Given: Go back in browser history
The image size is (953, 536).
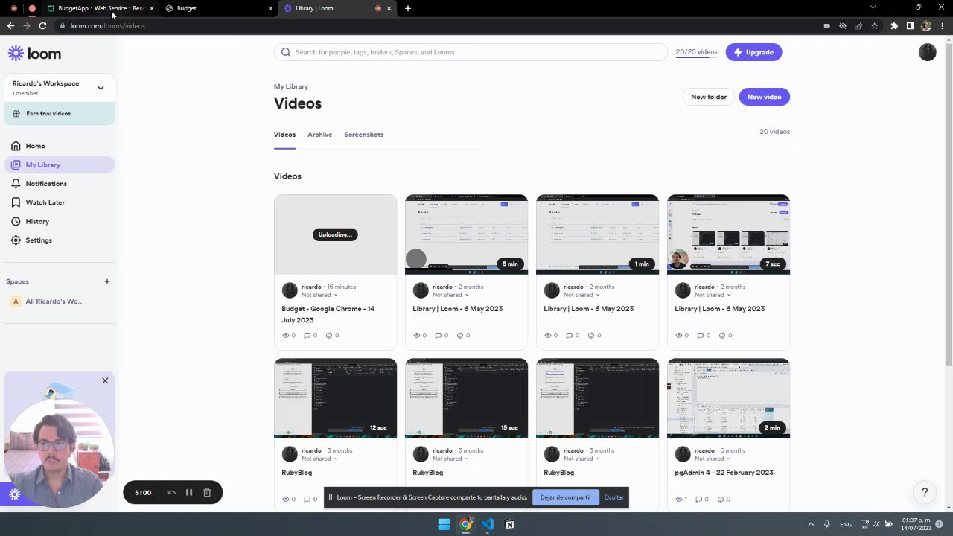Looking at the screenshot, I should point(10,25).
